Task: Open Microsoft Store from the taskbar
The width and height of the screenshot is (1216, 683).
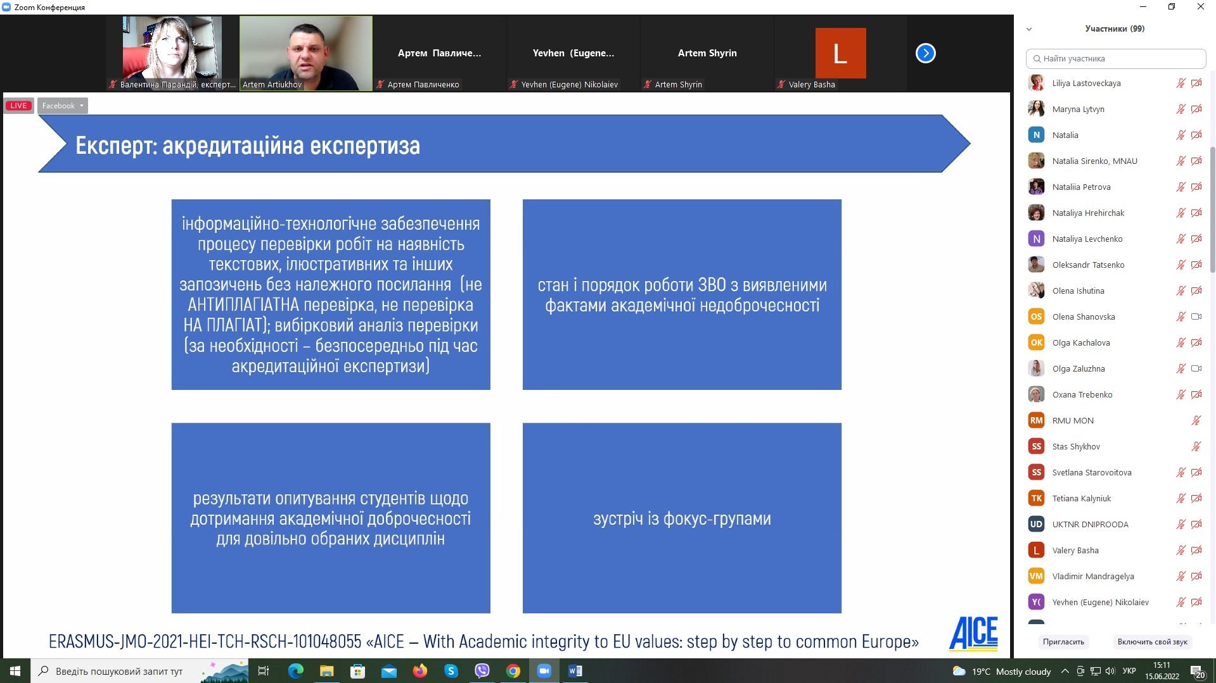Action: tap(357, 671)
